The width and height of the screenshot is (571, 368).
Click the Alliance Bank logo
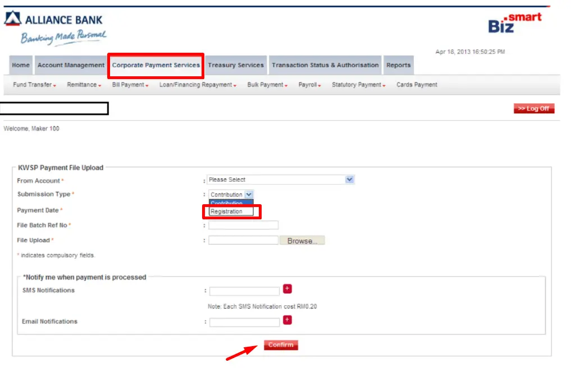coord(54,28)
